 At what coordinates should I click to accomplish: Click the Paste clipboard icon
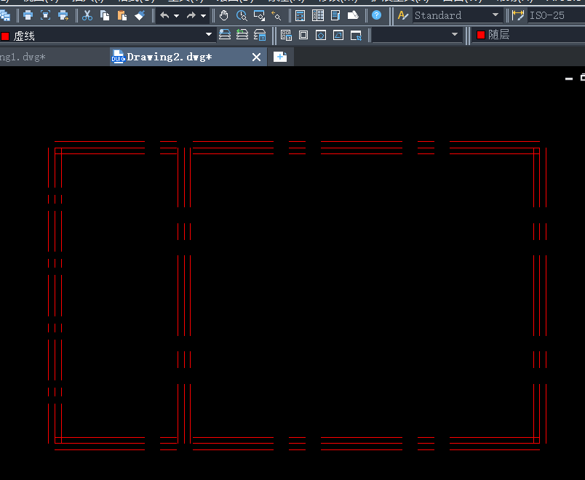pyautogui.click(x=122, y=15)
